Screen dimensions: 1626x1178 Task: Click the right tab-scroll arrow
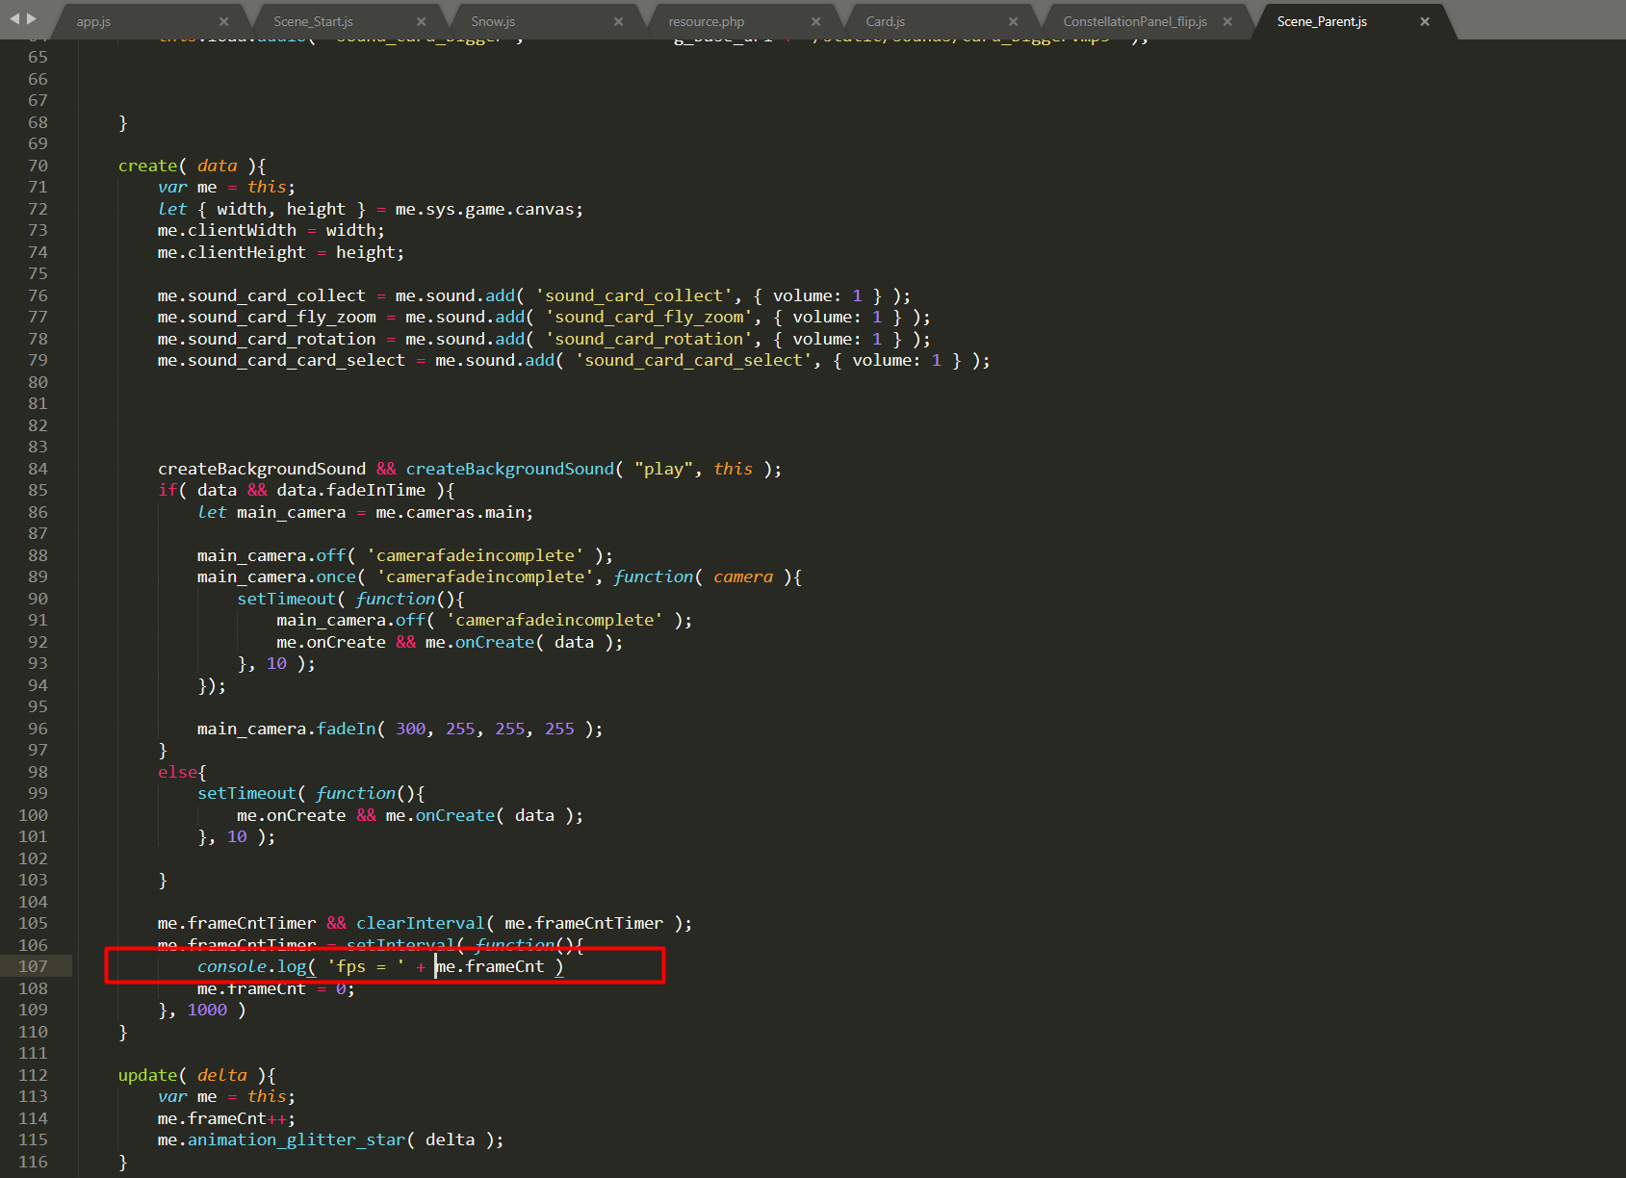31,18
